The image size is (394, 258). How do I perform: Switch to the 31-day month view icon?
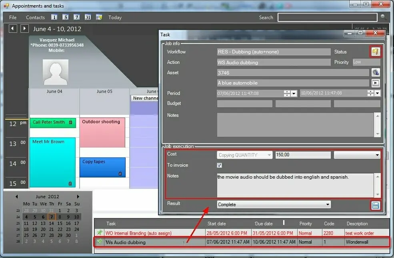pos(88,17)
